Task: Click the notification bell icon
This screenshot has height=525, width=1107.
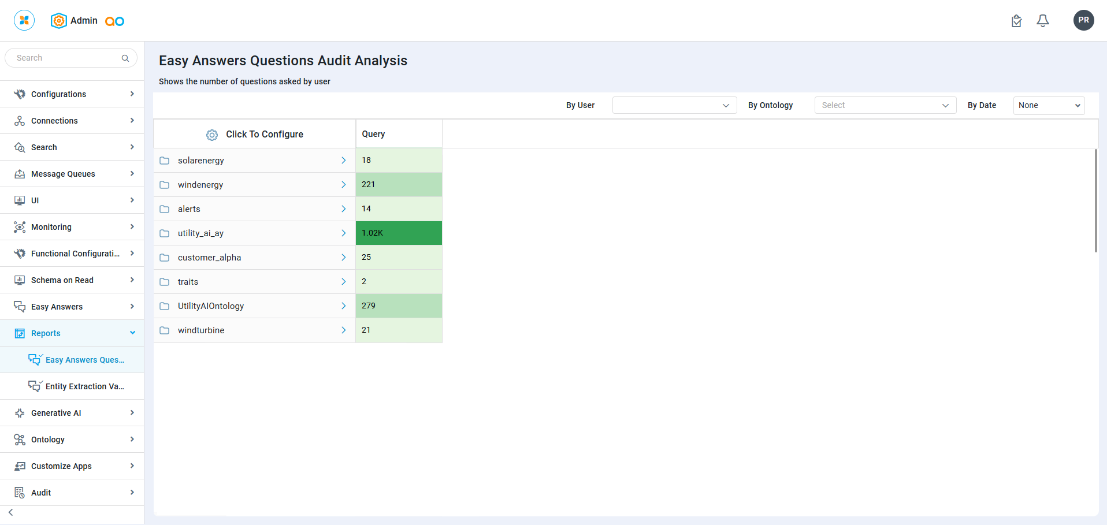Action: [1043, 21]
